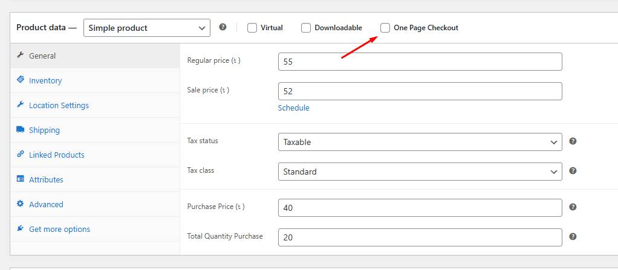Click help icon beside Tax status
Screen dimensions: 618x270
click(x=573, y=141)
